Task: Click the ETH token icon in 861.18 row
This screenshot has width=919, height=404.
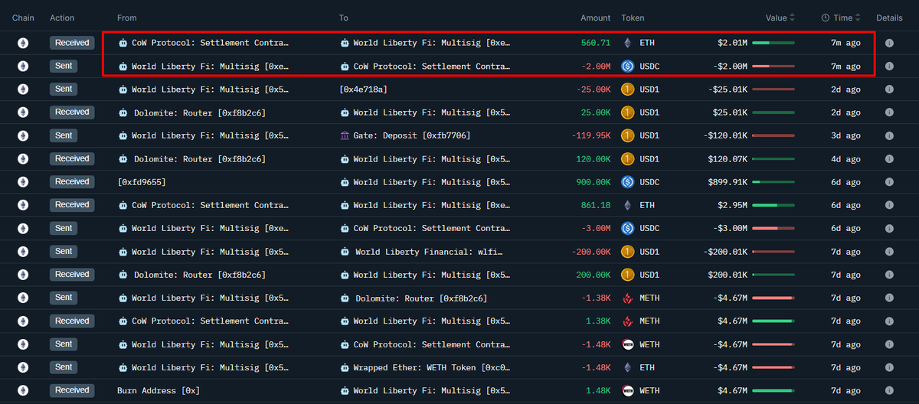Action: [x=628, y=205]
